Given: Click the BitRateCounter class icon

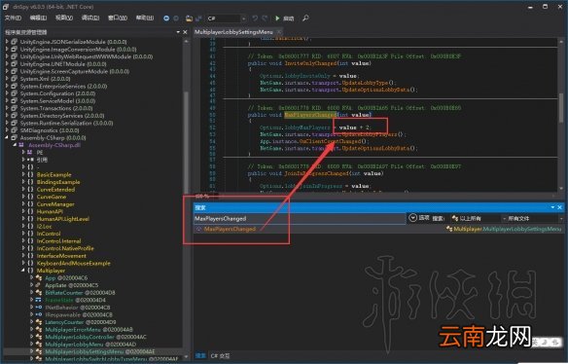Looking at the screenshot, I should (x=39, y=293).
